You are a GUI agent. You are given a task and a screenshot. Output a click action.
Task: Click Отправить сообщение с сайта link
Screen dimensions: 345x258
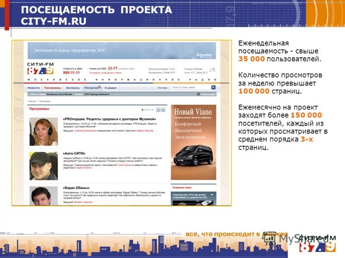[x=105, y=73]
